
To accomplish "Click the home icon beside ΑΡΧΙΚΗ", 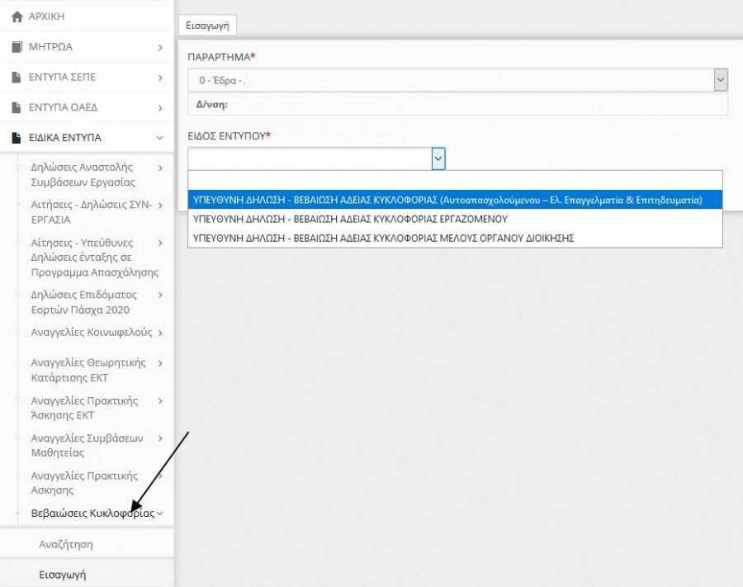I will (16, 17).
